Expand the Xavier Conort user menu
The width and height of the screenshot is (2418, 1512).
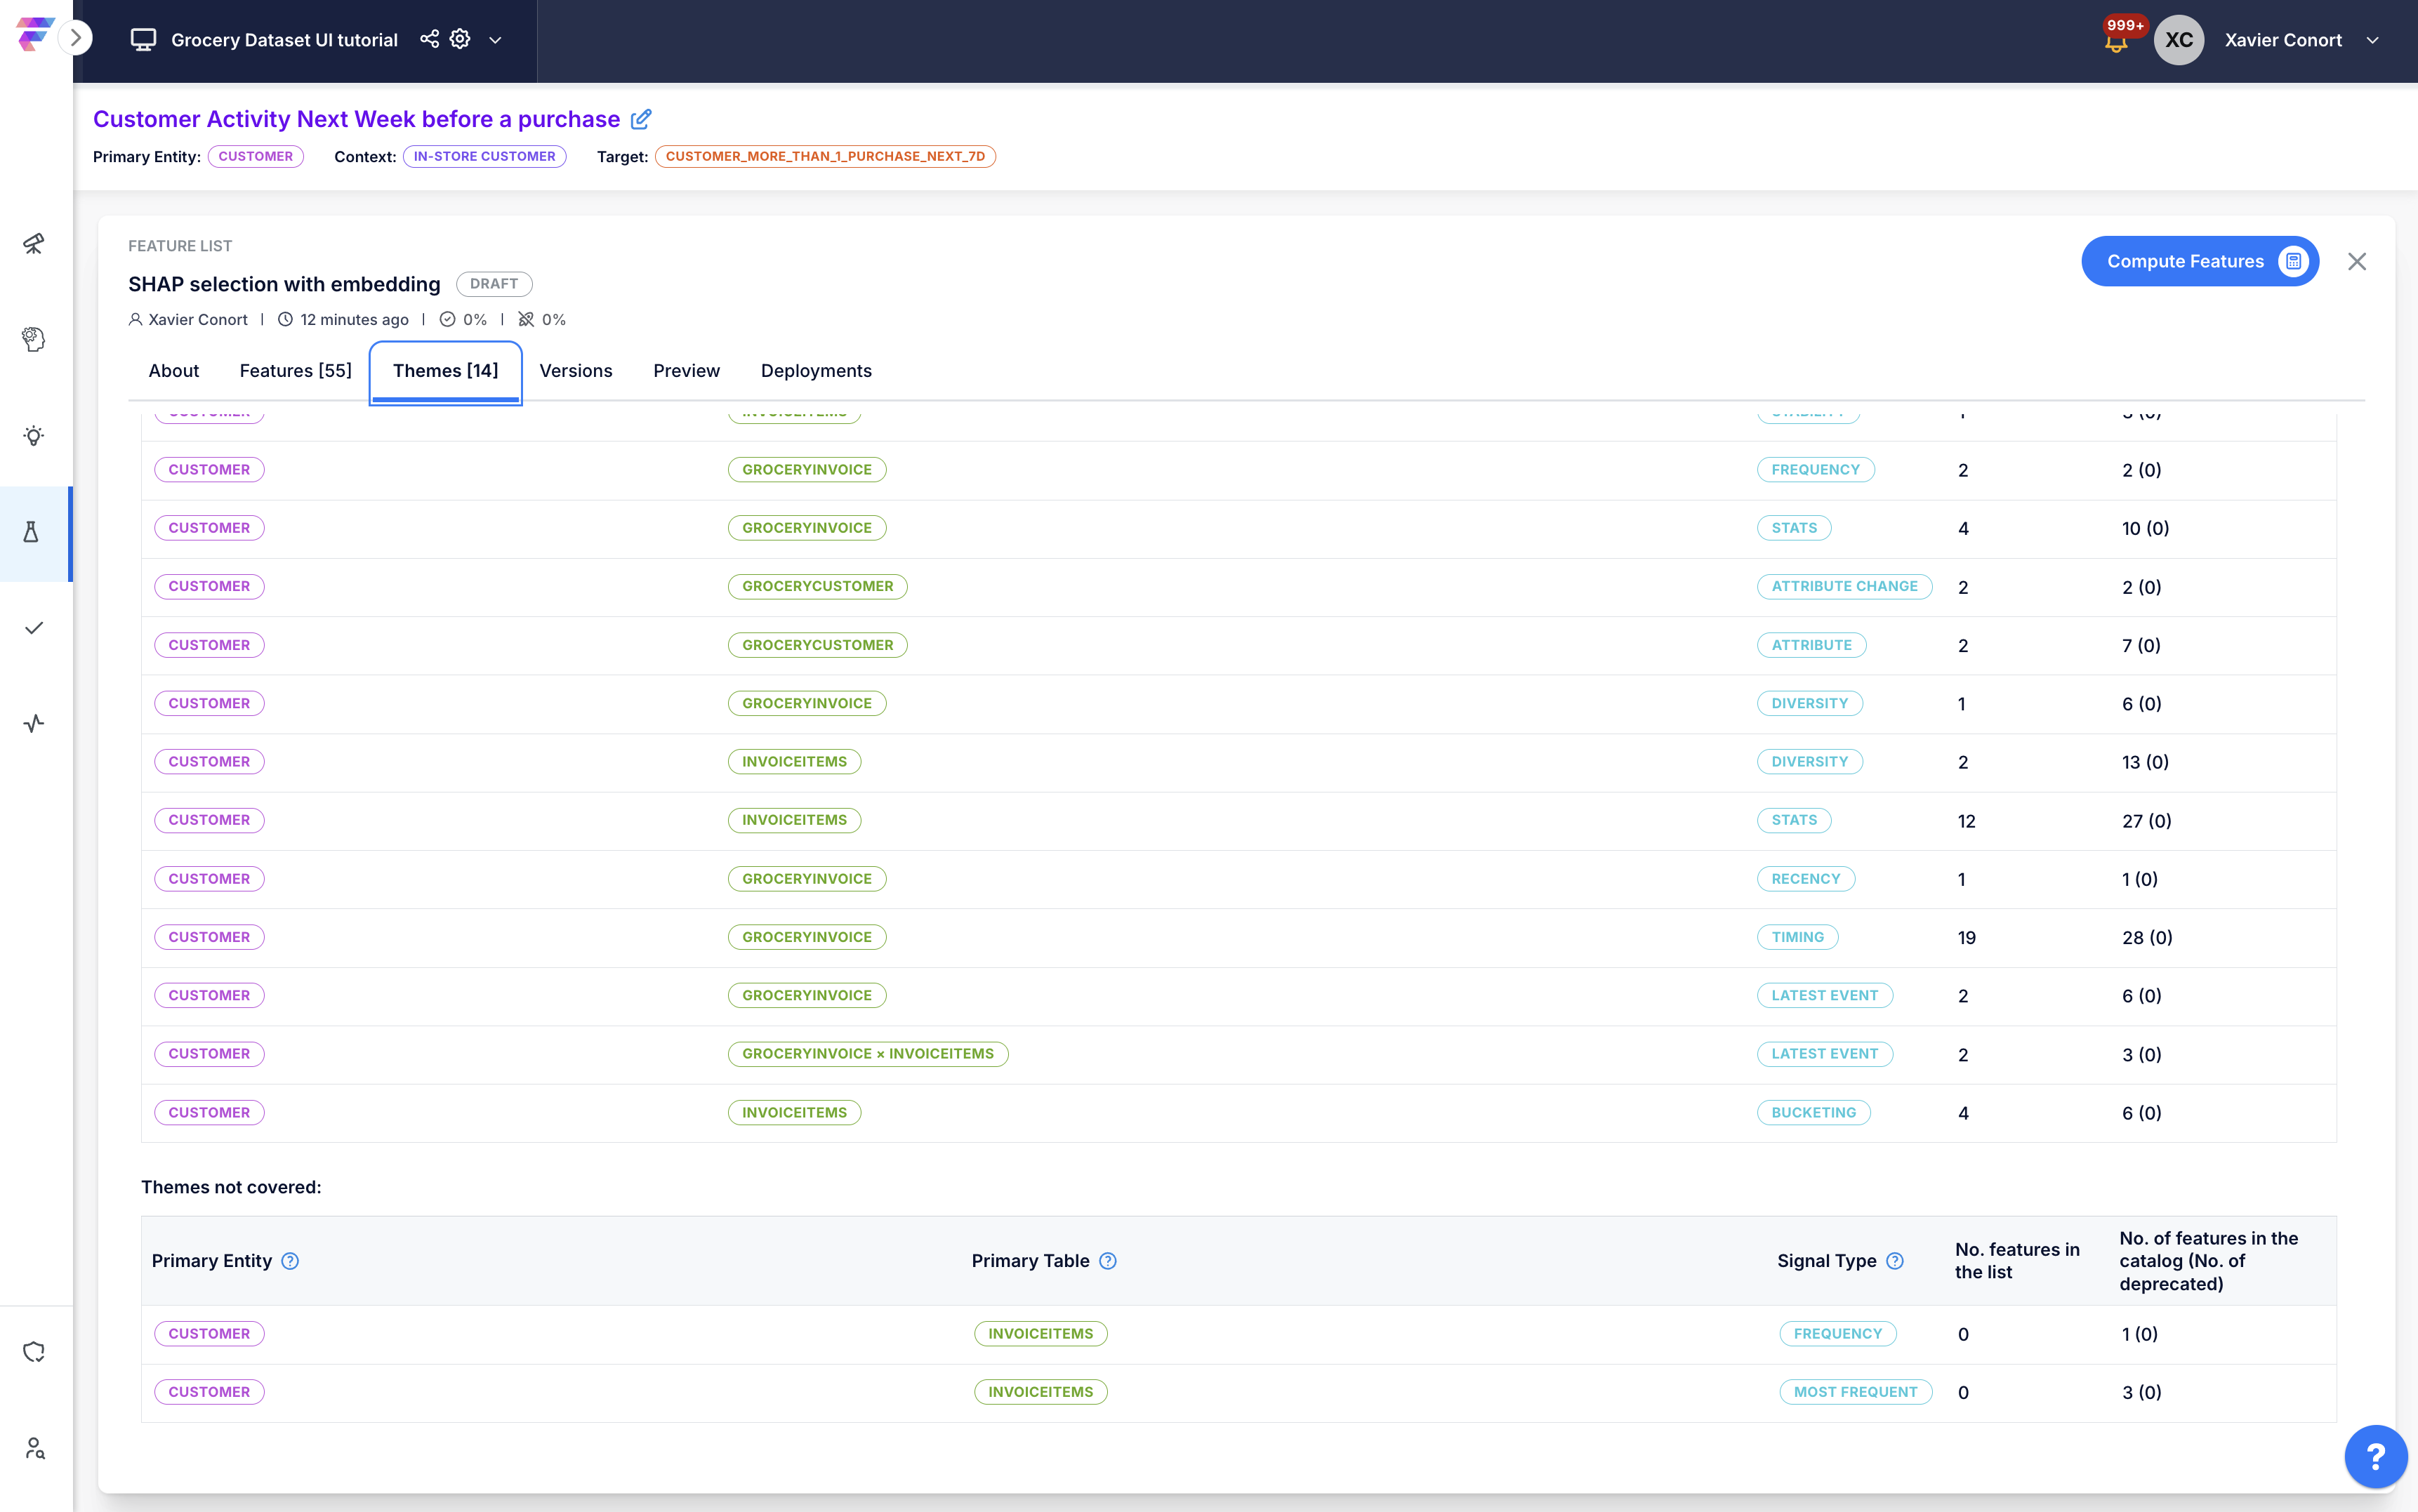2373,40
